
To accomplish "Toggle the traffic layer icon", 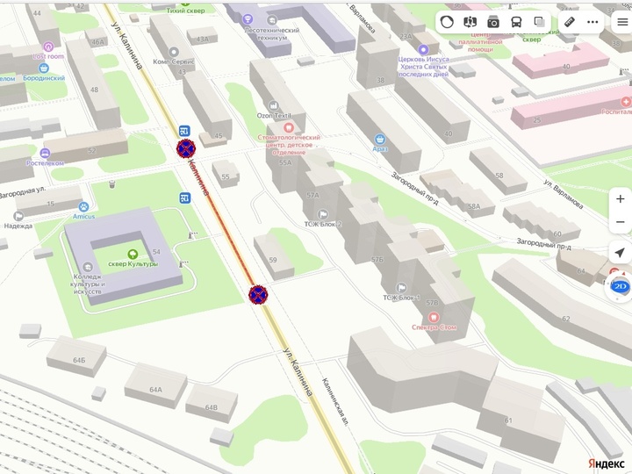I will [448, 22].
